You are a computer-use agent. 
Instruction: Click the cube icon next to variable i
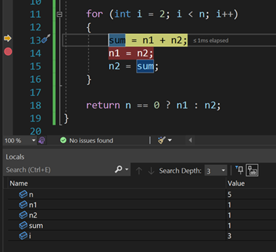(x=23, y=235)
